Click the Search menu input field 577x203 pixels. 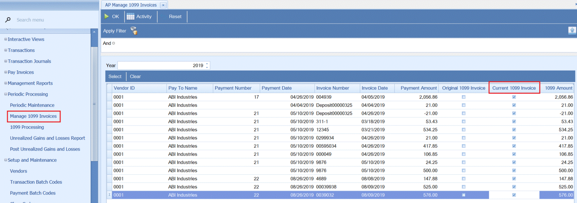point(51,20)
